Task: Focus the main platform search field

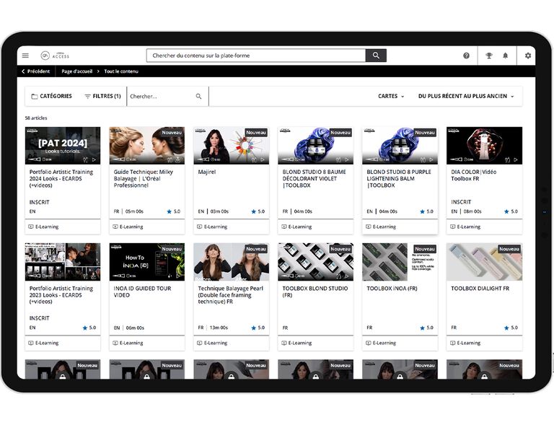Action: click(256, 56)
